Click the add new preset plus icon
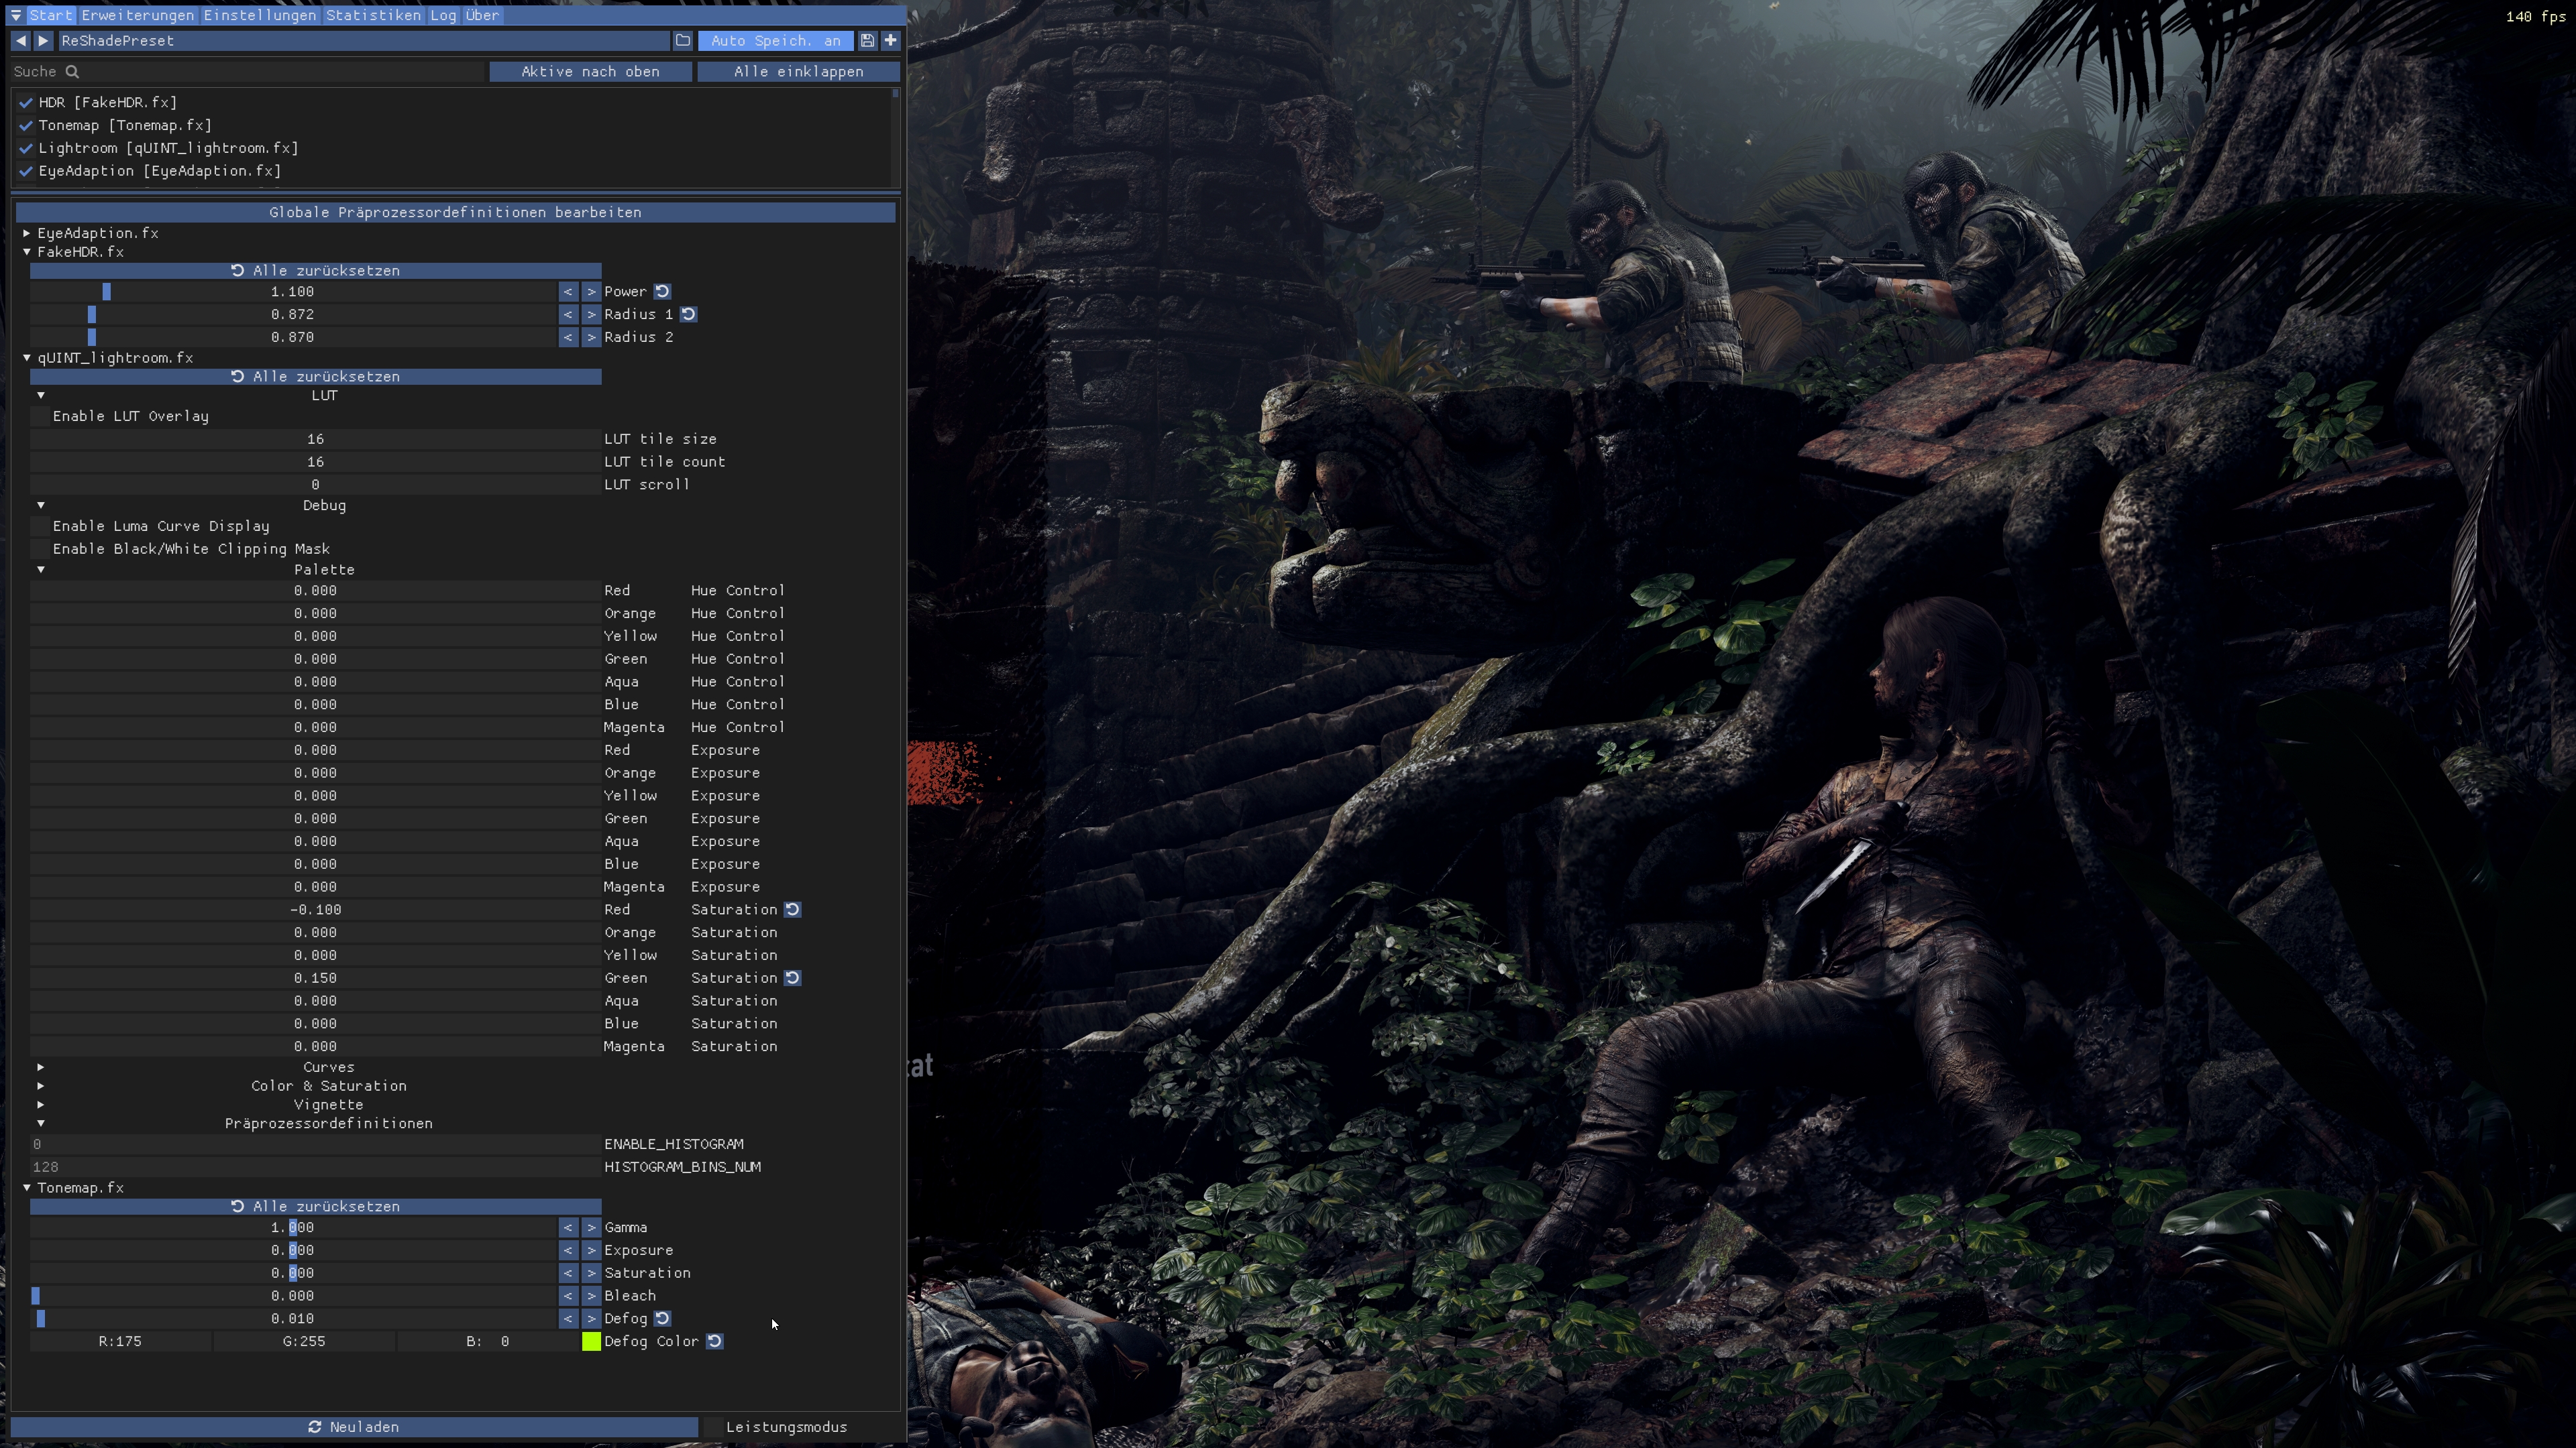The height and width of the screenshot is (1448, 2576). pos(890,41)
